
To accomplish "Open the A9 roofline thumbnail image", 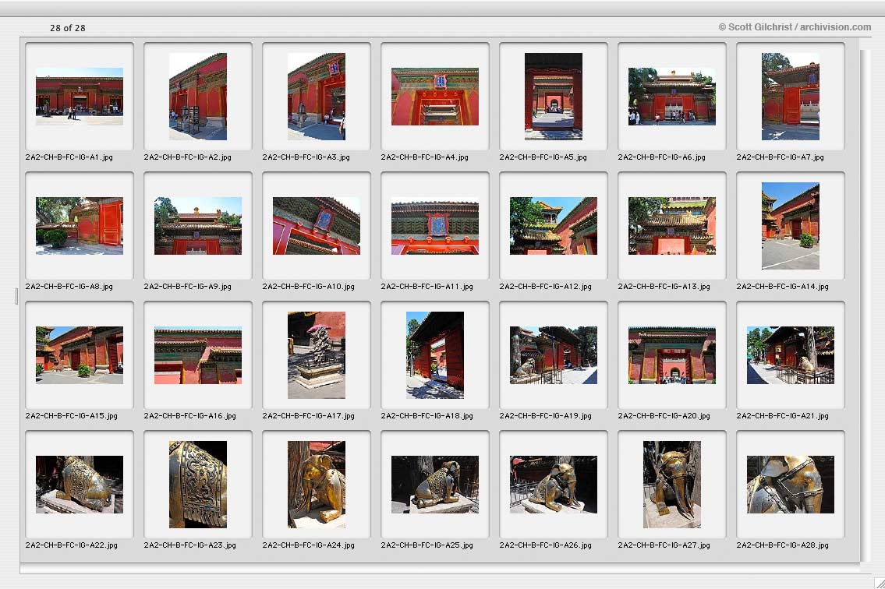I will [x=198, y=226].
